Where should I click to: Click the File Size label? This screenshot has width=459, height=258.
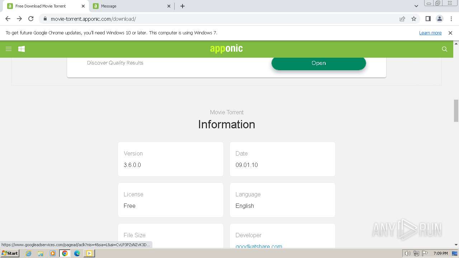(134, 235)
